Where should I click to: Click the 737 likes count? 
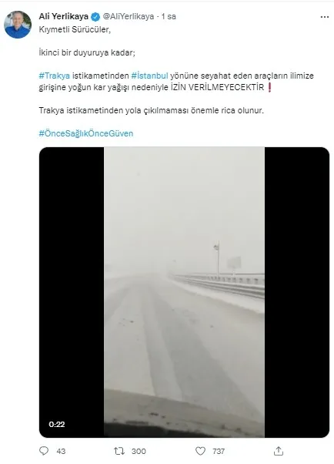(x=219, y=451)
